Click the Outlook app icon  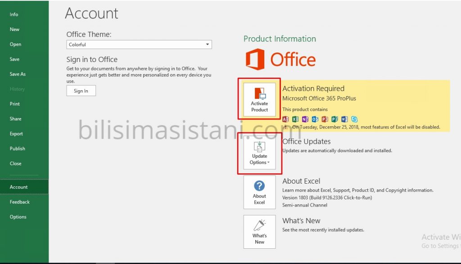tap(315, 119)
